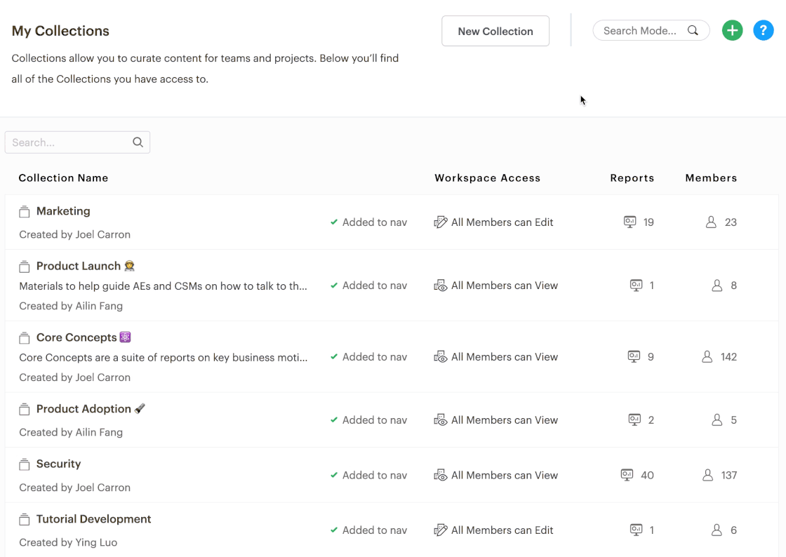The height and width of the screenshot is (557, 786).
Task: Sort by the Members column header
Action: click(x=711, y=177)
